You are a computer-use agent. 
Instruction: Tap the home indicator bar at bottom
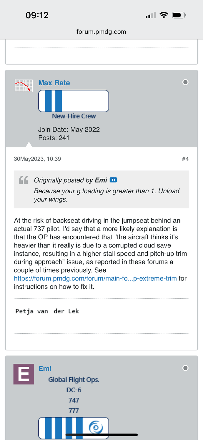tap(101, 435)
